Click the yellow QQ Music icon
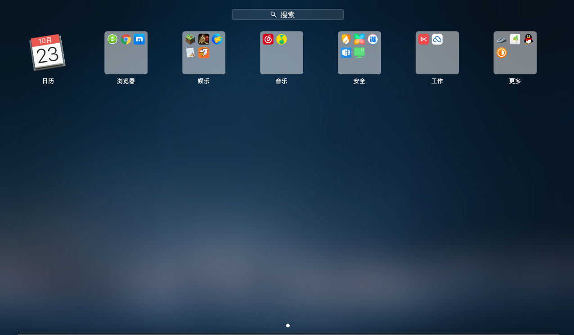This screenshot has width=574, height=335. [x=282, y=39]
